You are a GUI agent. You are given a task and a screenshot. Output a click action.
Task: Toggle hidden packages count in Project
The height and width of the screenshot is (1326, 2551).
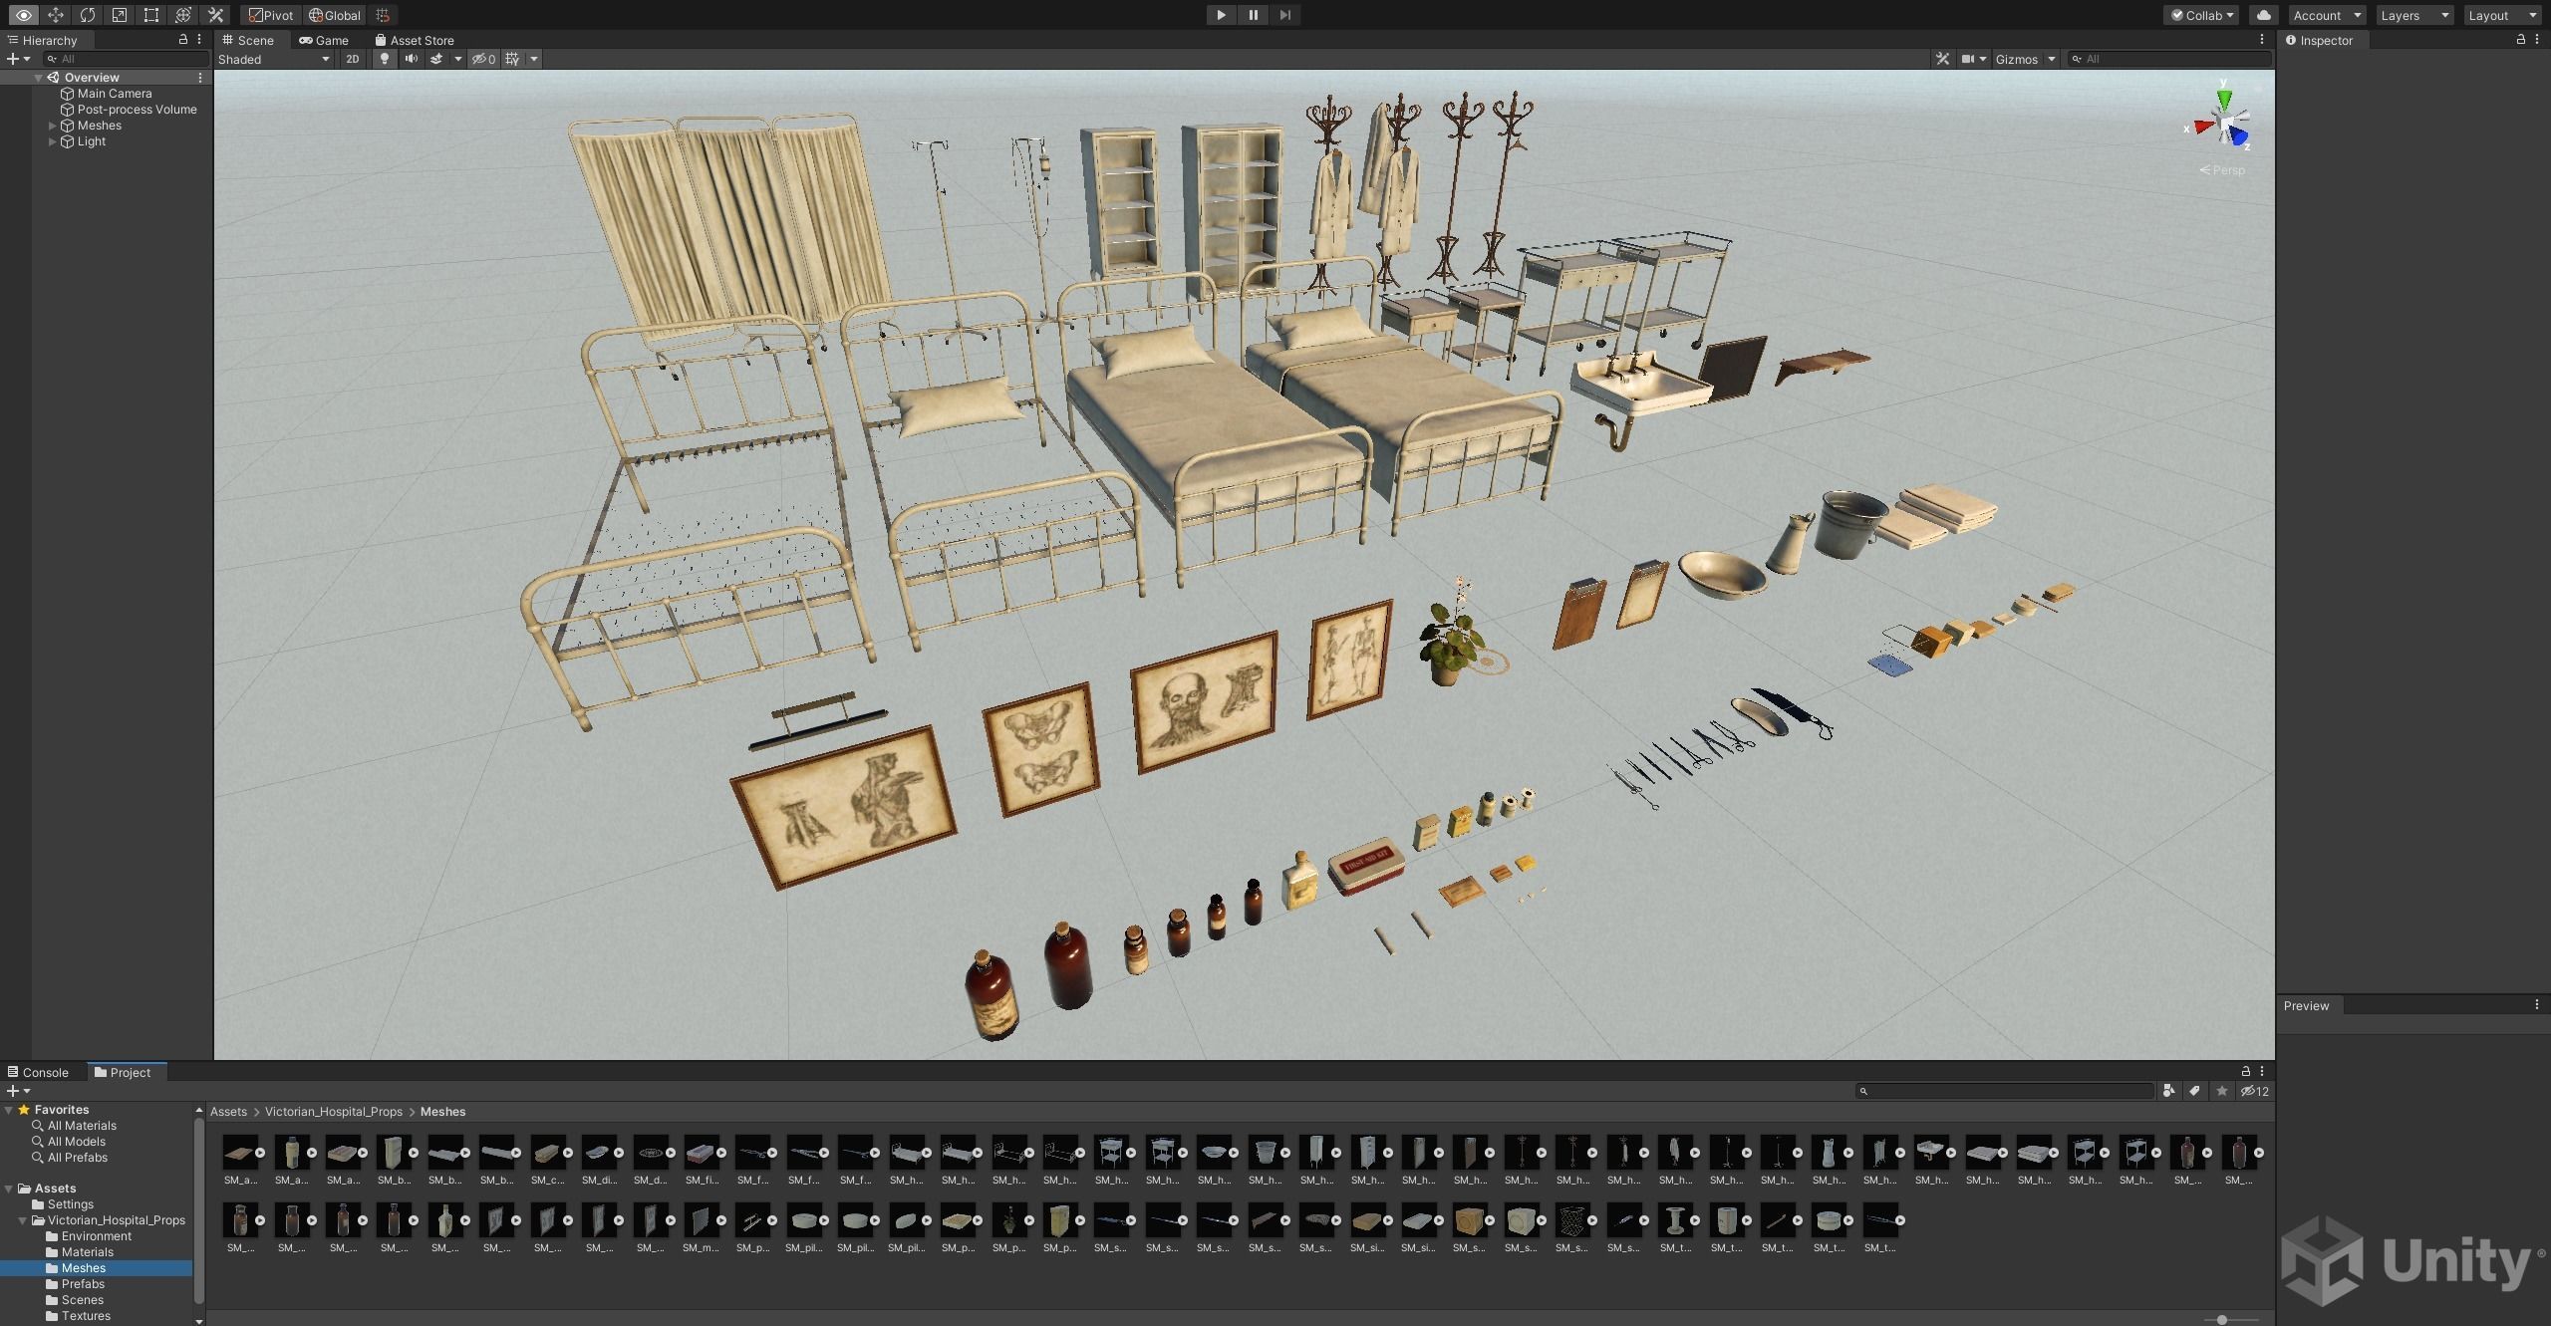(2255, 1091)
